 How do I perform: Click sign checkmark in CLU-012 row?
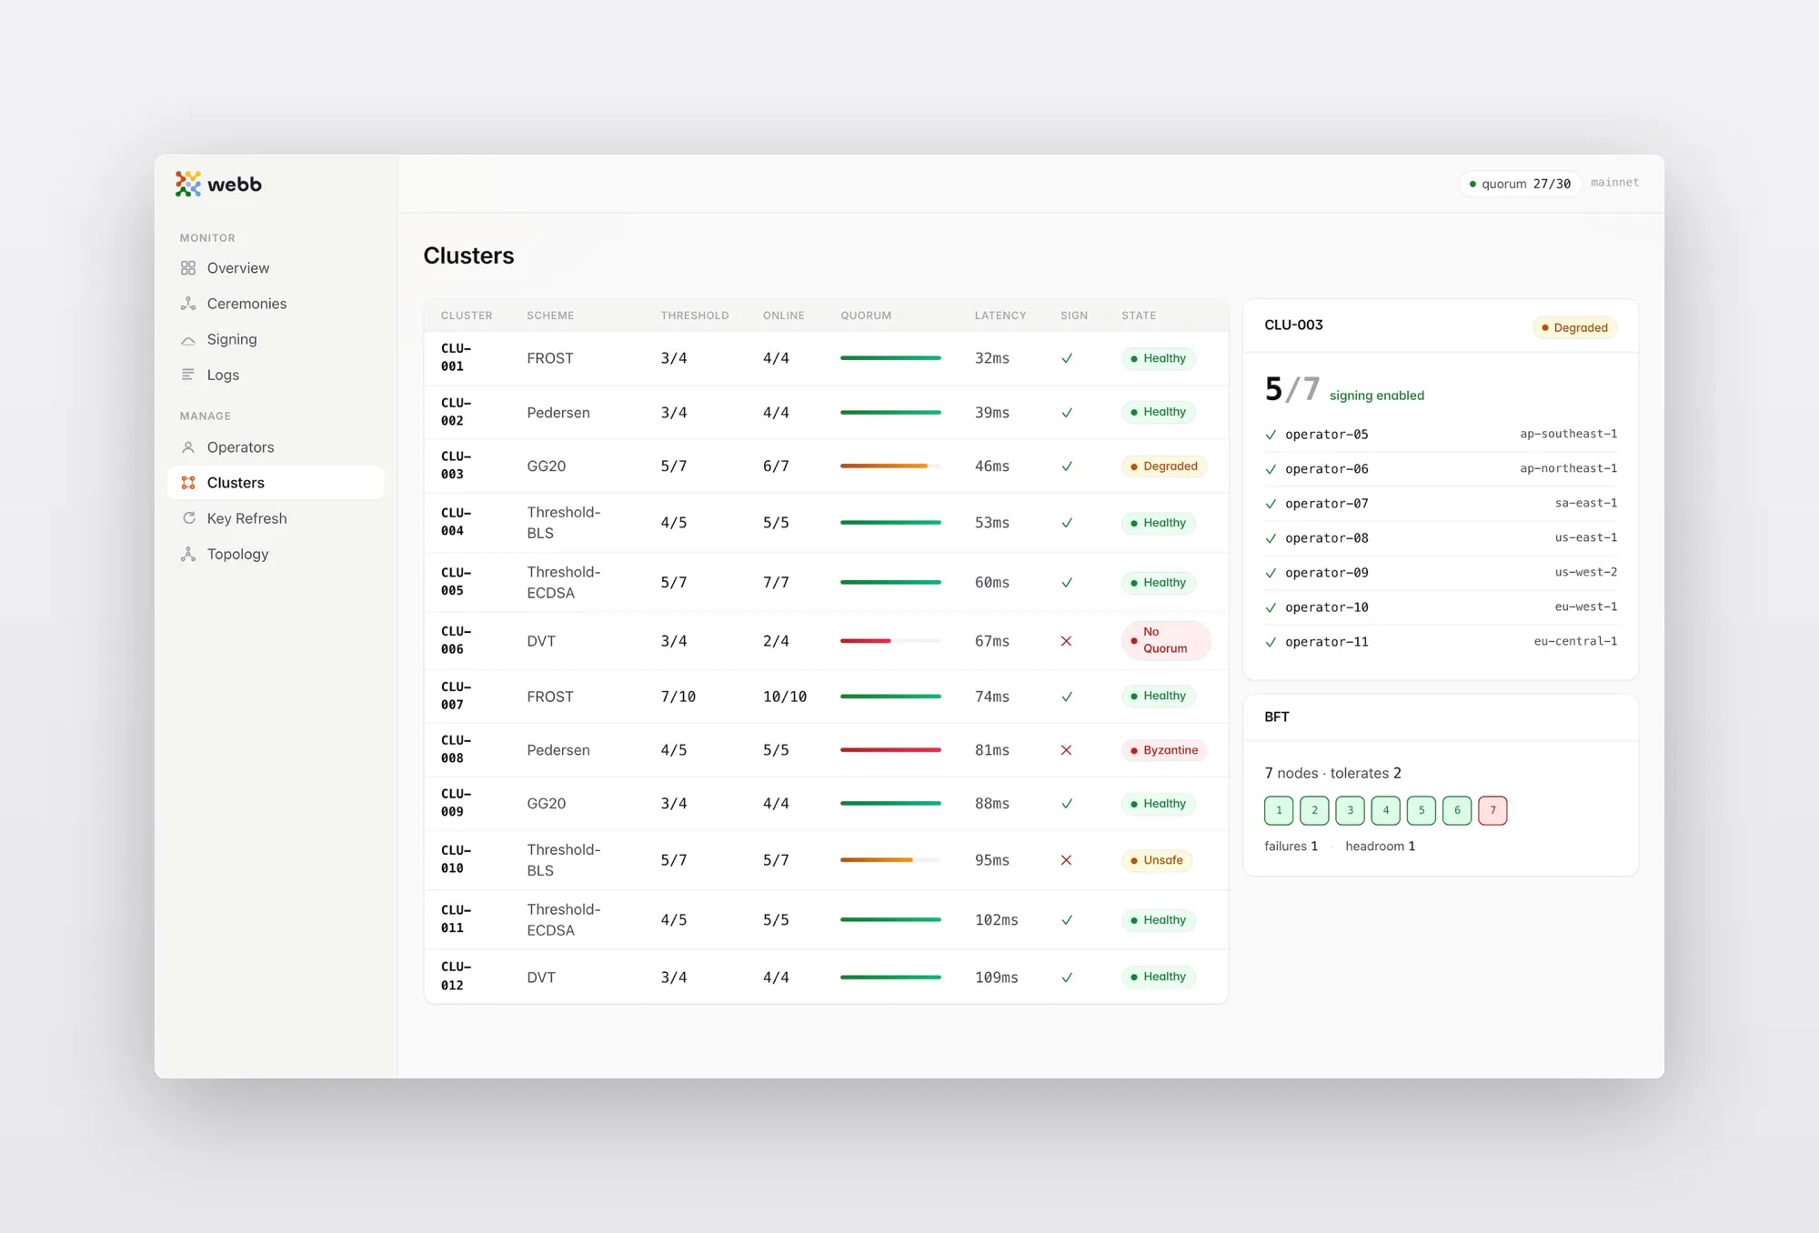1067,977
